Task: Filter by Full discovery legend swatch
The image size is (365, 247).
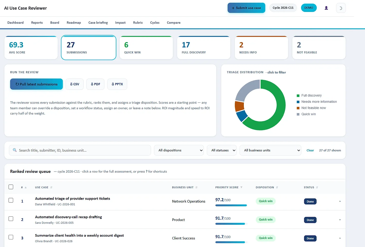Action: point(298,96)
